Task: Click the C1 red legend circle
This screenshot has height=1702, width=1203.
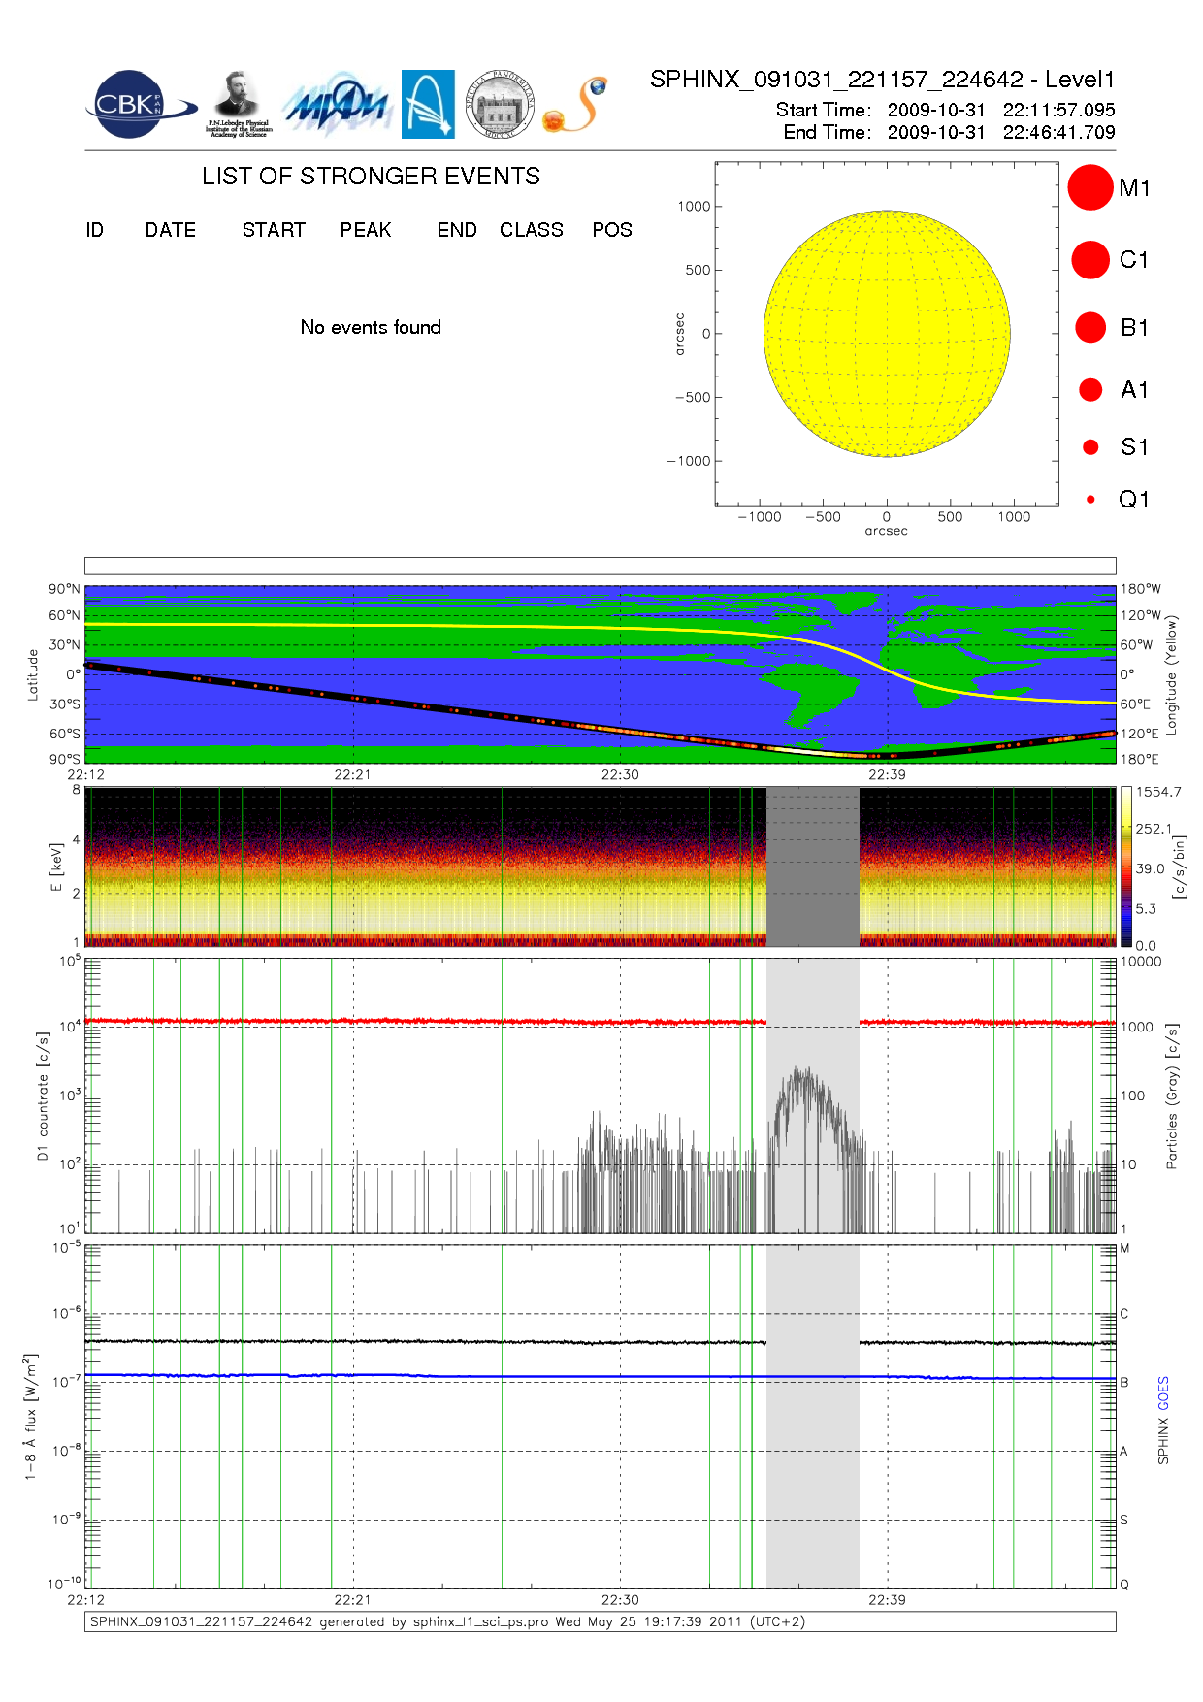Action: (x=1089, y=260)
